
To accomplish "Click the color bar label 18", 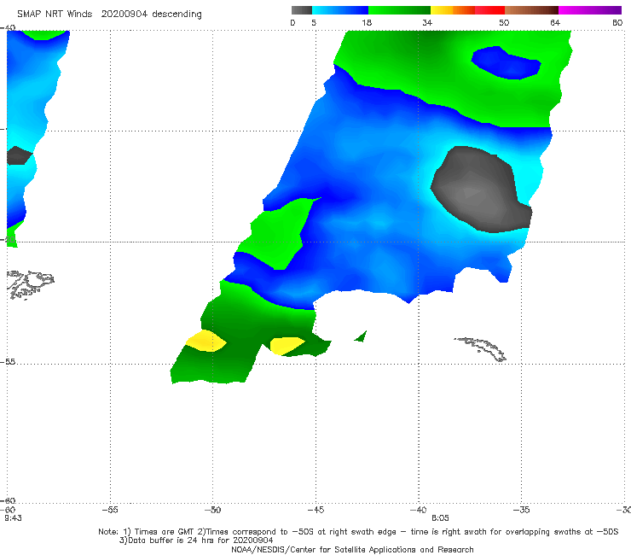I will pyautogui.click(x=367, y=22).
